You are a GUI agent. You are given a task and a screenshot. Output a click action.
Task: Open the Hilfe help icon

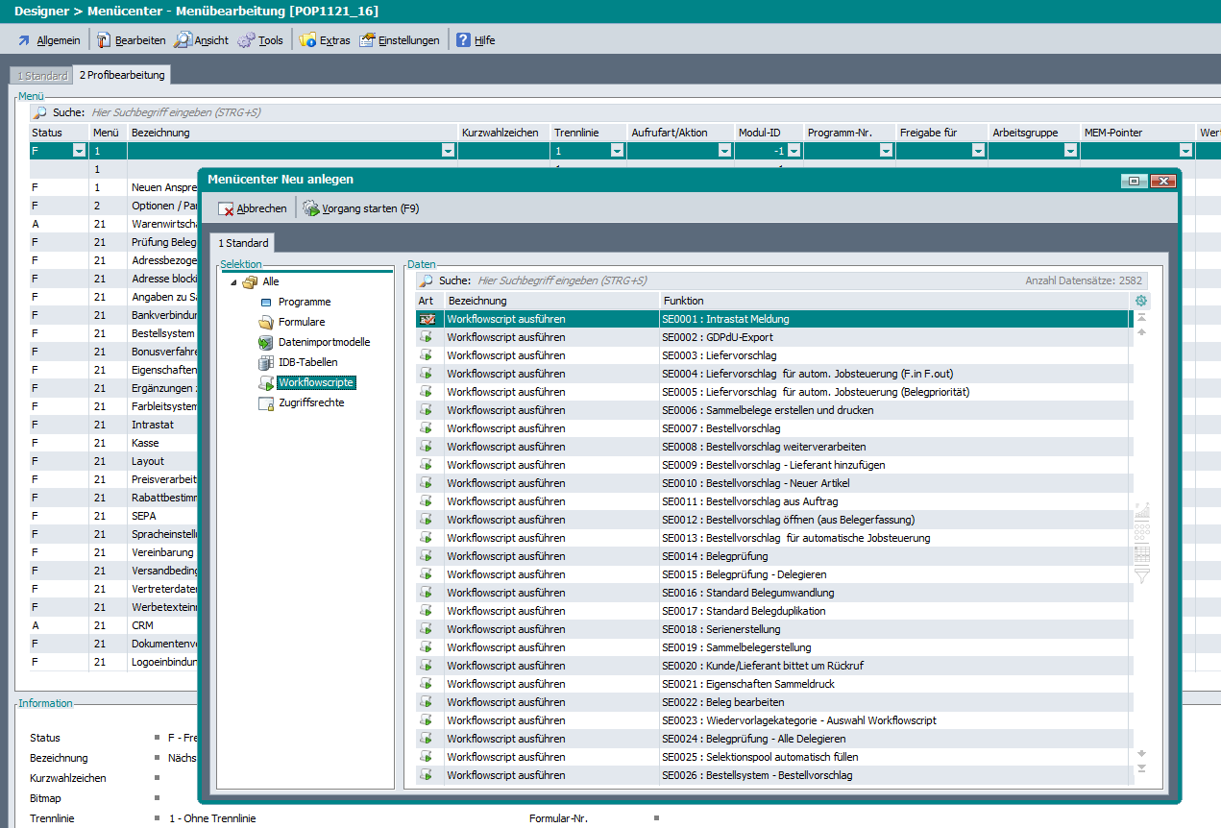[464, 40]
